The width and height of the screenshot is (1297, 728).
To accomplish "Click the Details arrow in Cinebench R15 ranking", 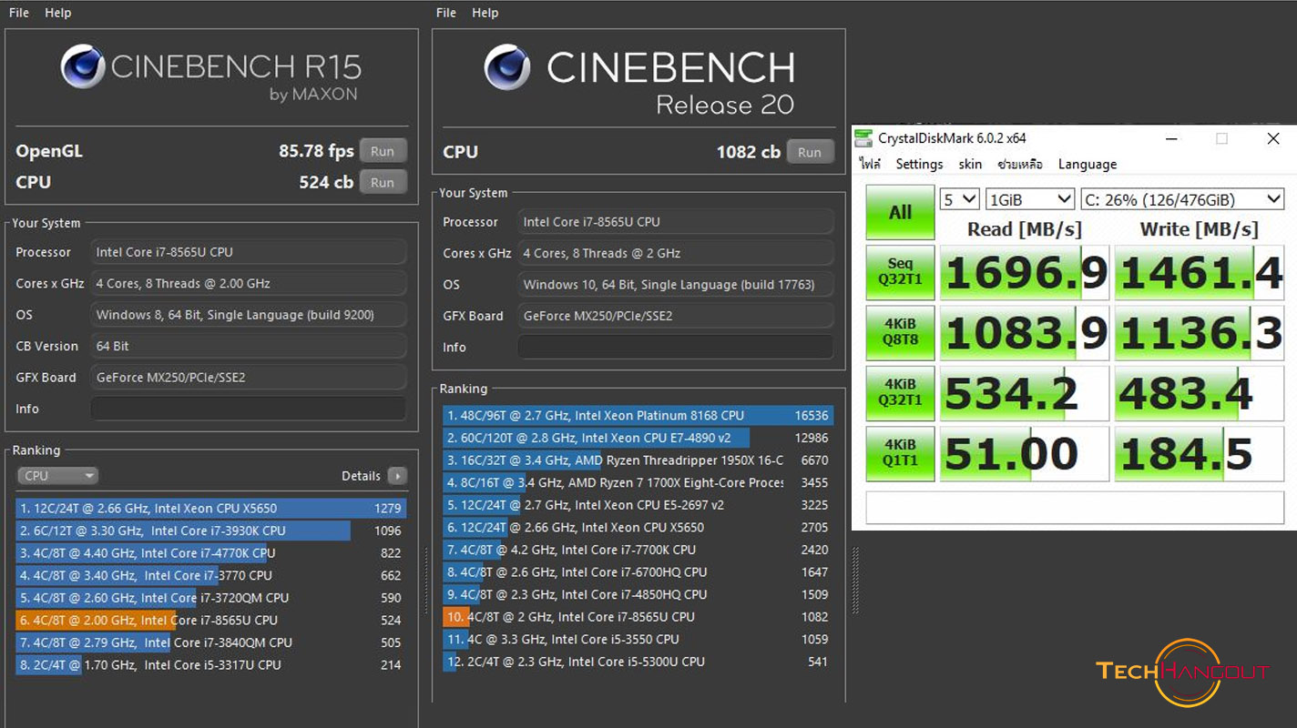I will 397,476.
